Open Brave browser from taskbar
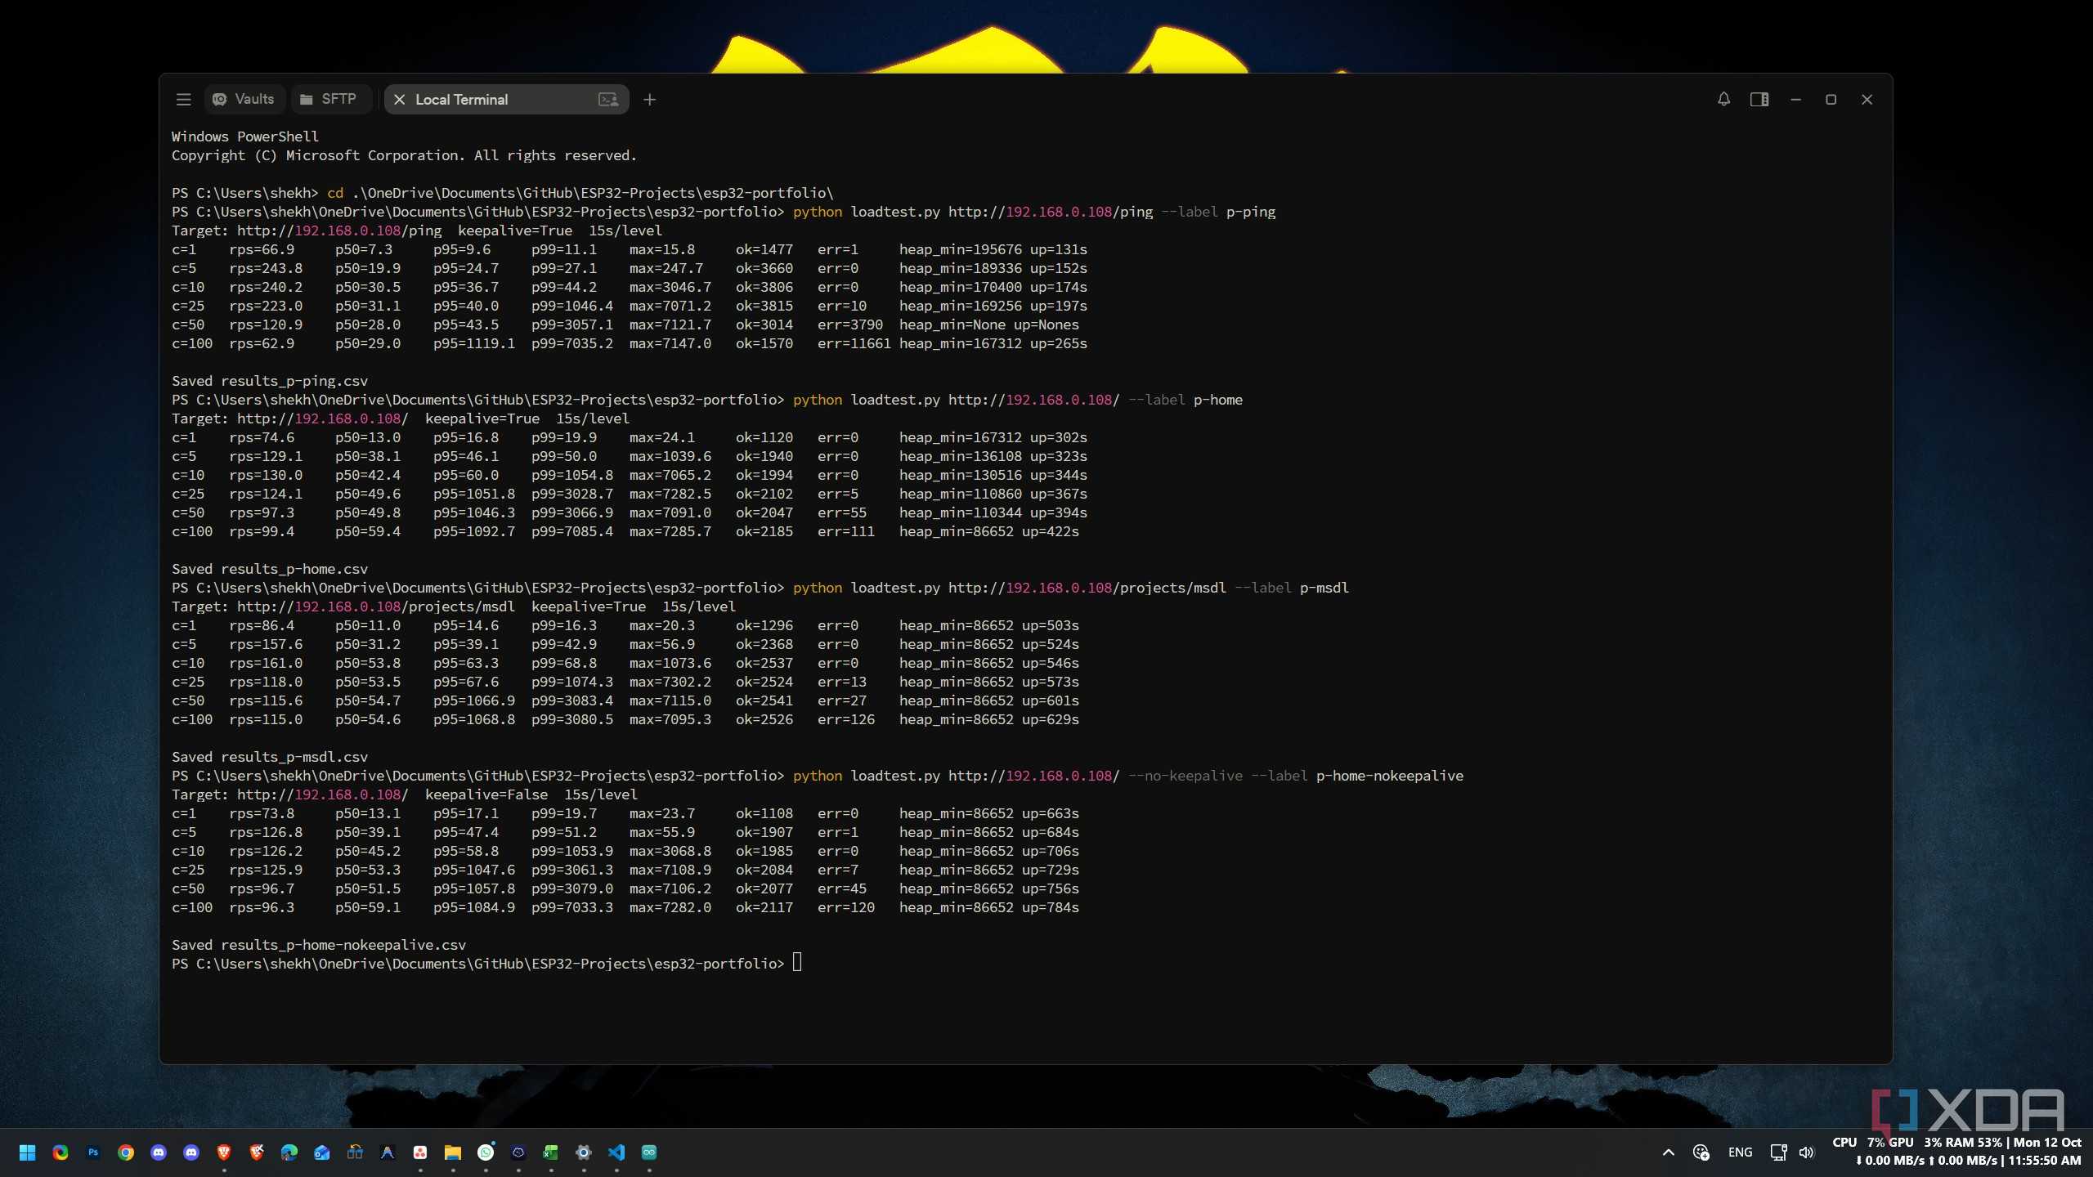 click(223, 1152)
